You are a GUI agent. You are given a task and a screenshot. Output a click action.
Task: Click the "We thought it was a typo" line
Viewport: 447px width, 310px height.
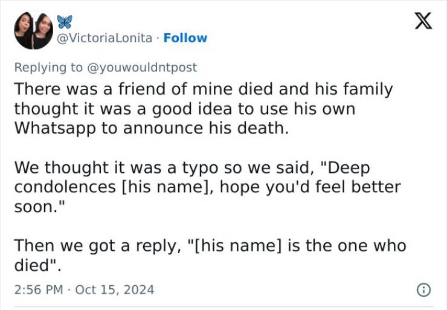(192, 168)
